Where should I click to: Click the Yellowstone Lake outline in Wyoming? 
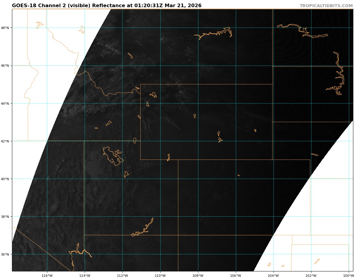tap(153, 95)
